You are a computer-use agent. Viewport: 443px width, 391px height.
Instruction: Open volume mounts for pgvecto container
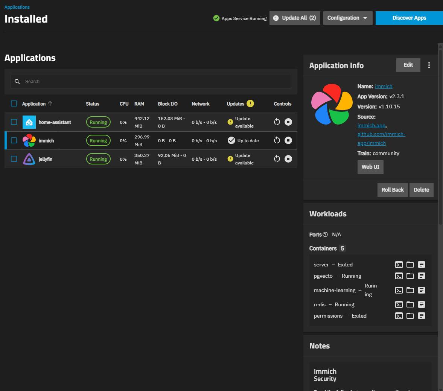click(x=410, y=276)
